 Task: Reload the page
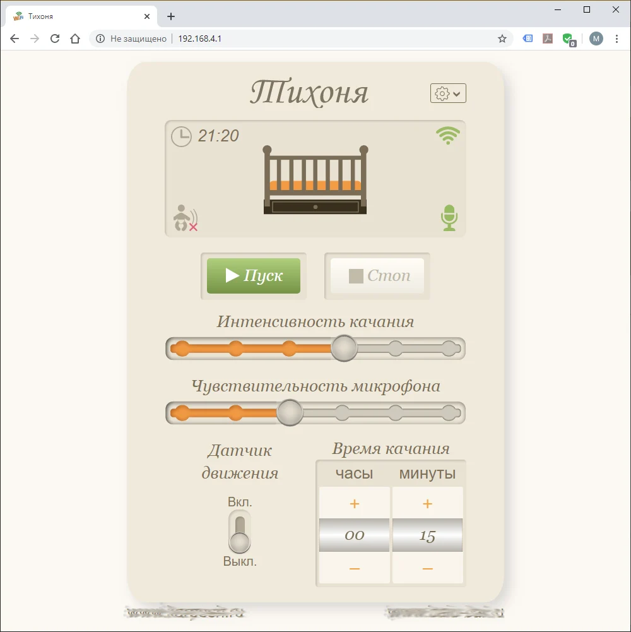click(55, 39)
